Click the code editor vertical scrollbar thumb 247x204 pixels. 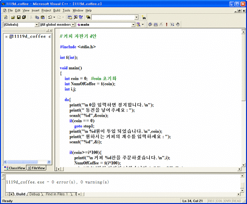[x=243, y=68]
